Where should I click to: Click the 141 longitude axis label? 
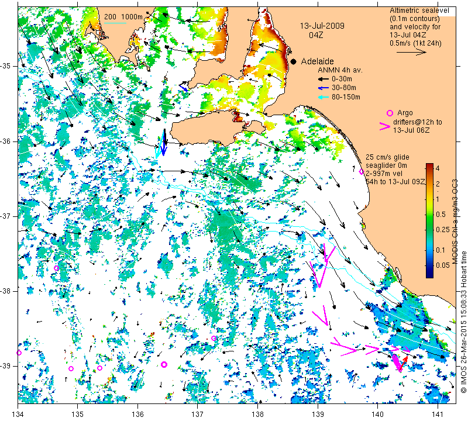[x=438, y=415]
